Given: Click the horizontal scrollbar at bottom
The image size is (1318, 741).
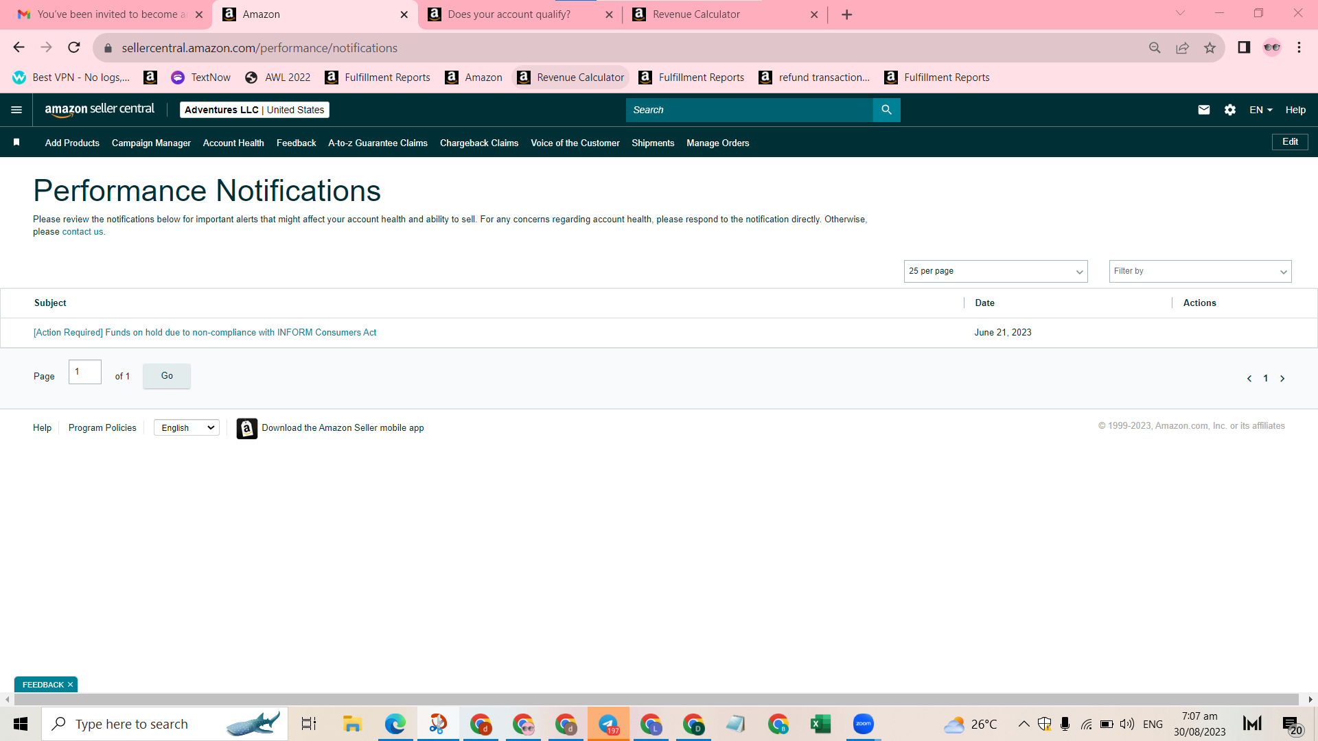Looking at the screenshot, I should (x=656, y=699).
